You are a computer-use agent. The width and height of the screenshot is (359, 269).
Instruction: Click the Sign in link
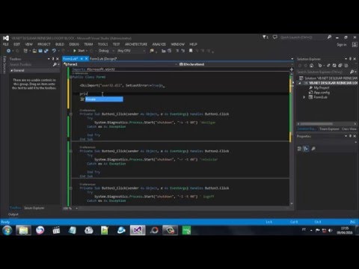(x=341, y=45)
